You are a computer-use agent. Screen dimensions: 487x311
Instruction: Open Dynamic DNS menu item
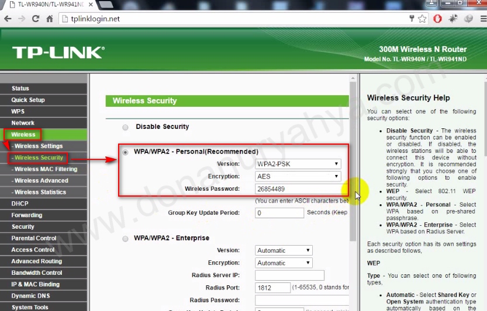tap(43, 295)
